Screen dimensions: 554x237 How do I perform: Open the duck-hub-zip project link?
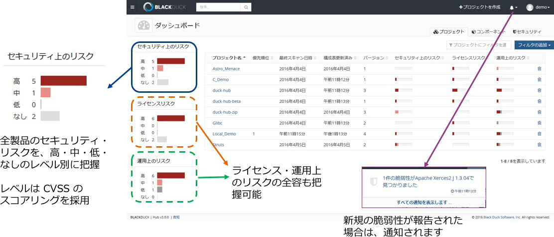(x=225, y=112)
